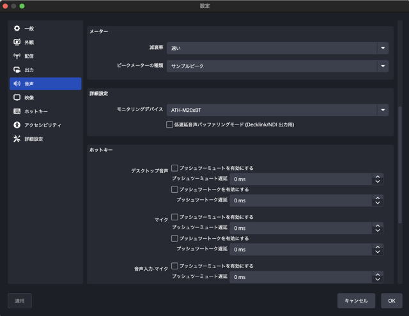Click the 外観 appearance icon
Screen dimensions: 409x316
17,42
